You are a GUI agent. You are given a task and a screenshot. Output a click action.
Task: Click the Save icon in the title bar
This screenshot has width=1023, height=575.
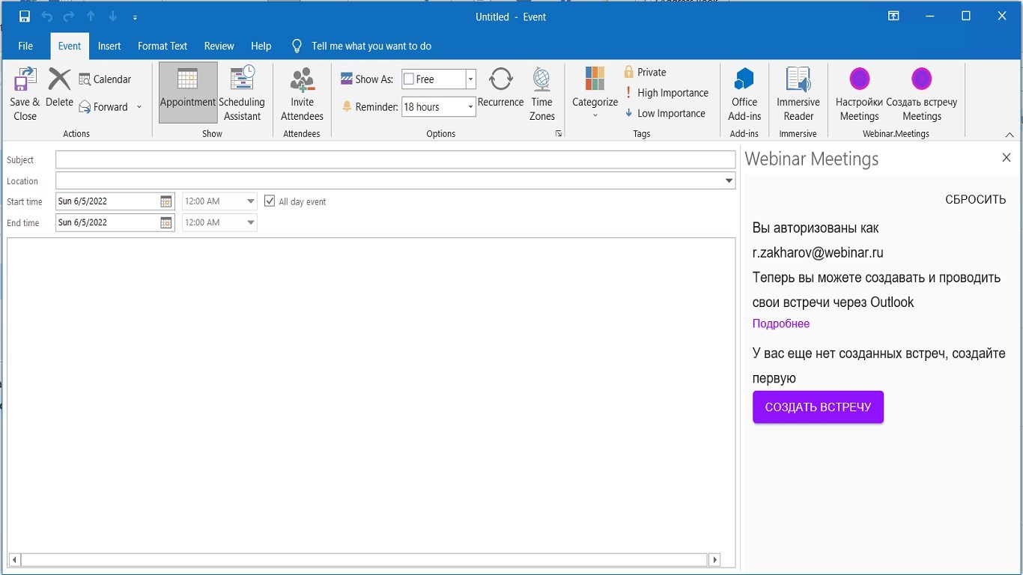click(x=25, y=16)
